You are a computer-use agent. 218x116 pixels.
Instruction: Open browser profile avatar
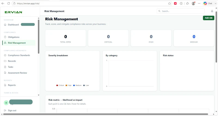click(x=193, y=4)
